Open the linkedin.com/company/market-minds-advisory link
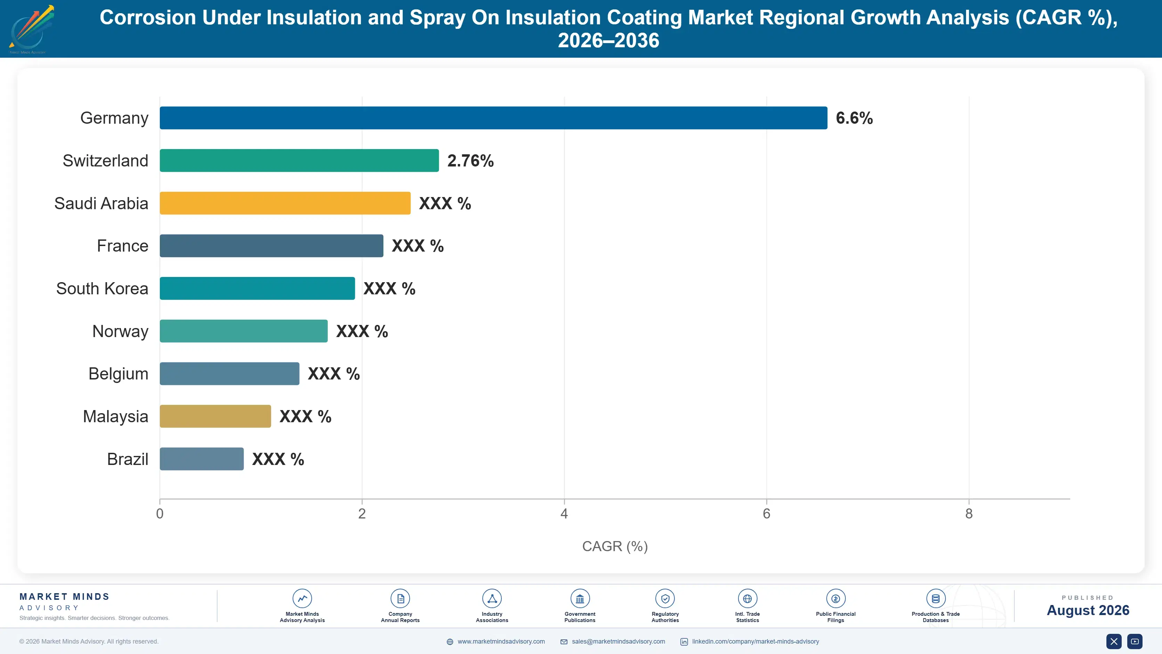1162x654 pixels. coord(755,641)
